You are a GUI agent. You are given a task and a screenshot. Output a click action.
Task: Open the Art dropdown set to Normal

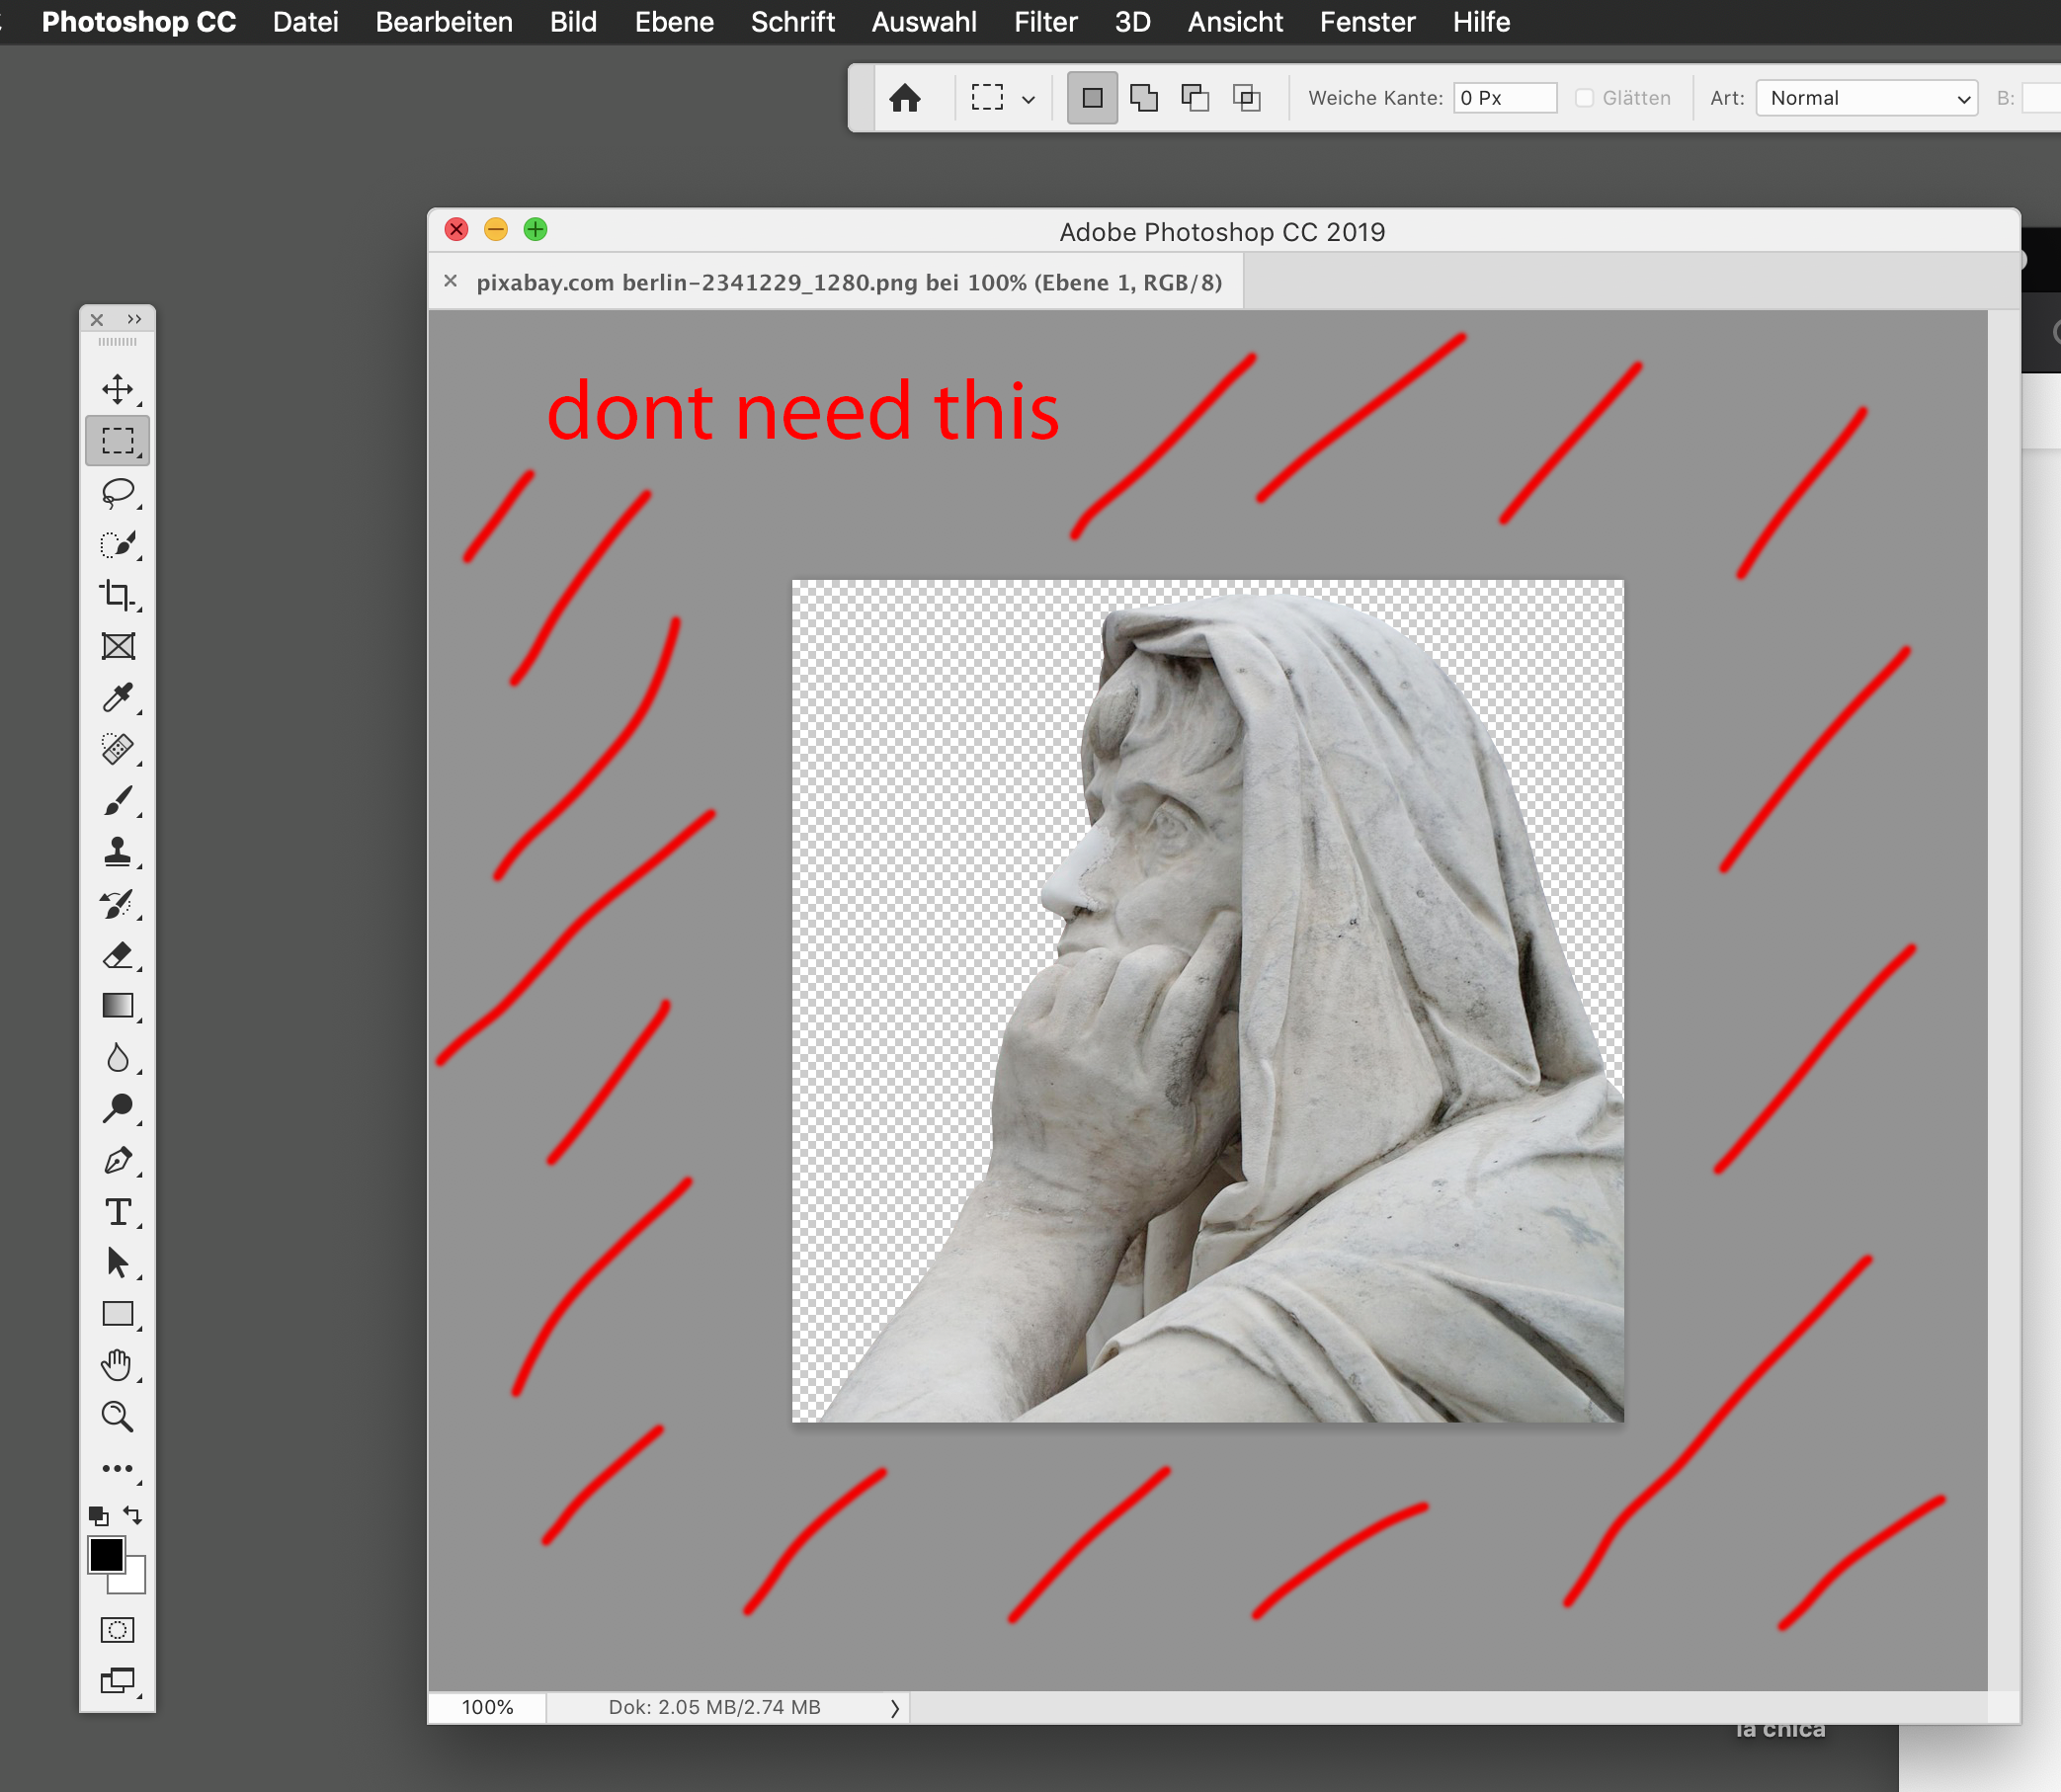[x=1866, y=98]
